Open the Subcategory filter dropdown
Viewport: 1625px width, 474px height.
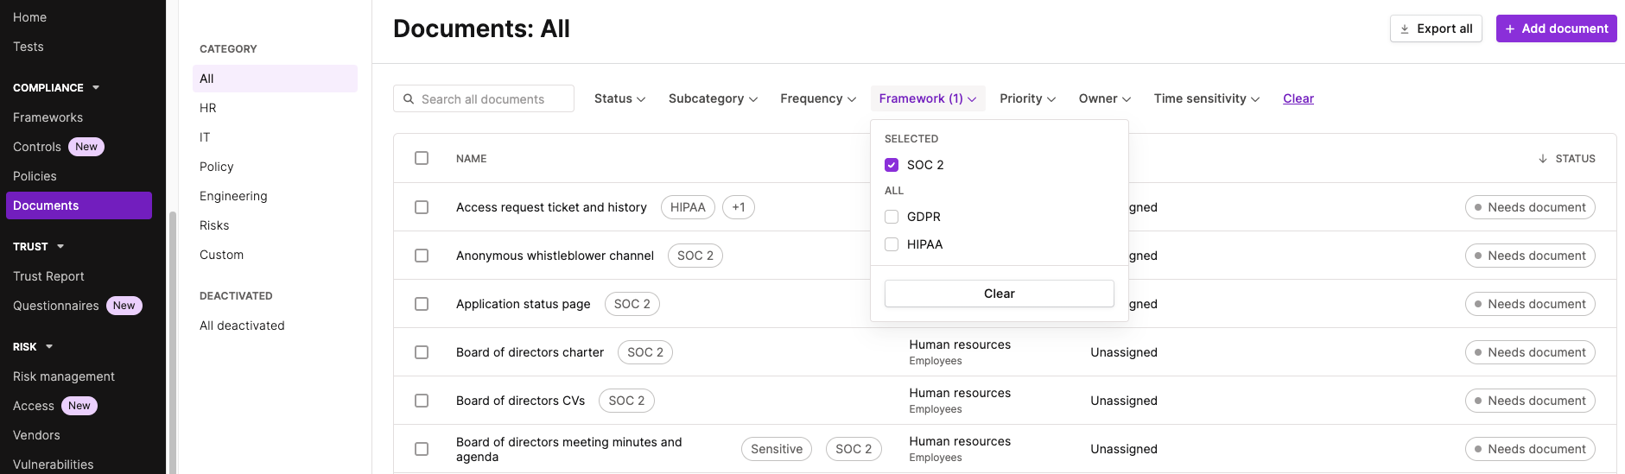click(713, 98)
